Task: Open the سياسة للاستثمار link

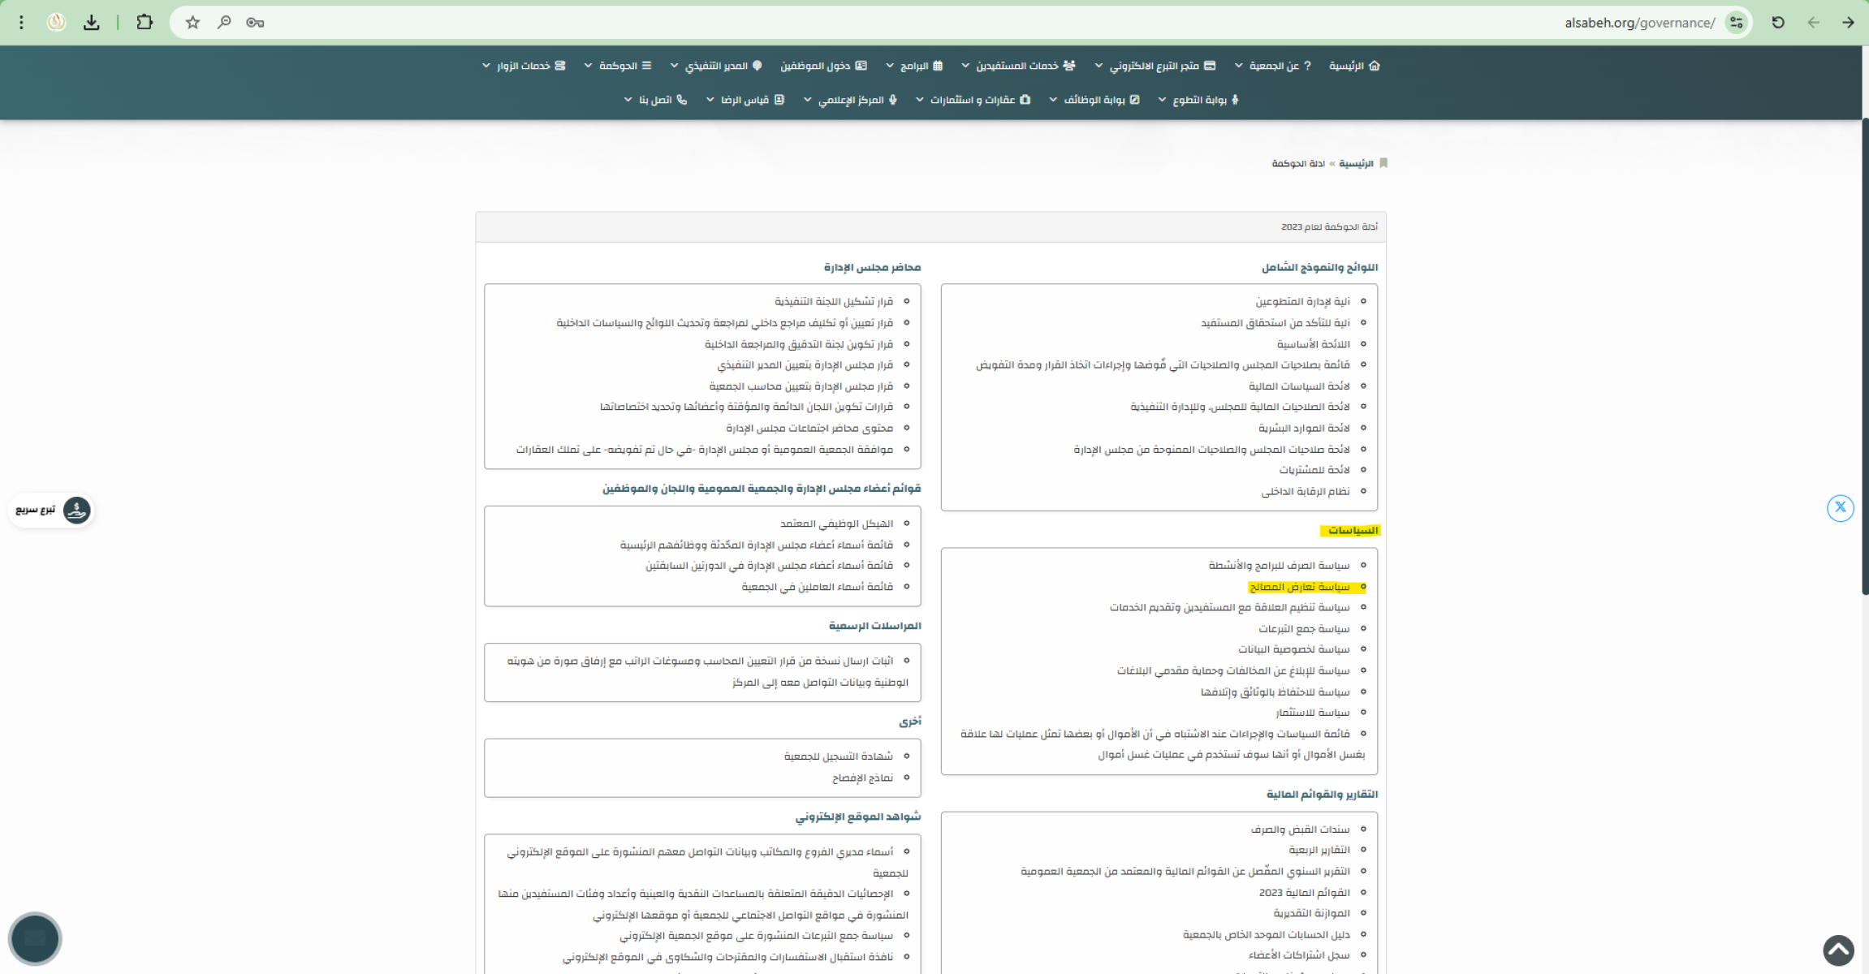Action: [1312, 713]
